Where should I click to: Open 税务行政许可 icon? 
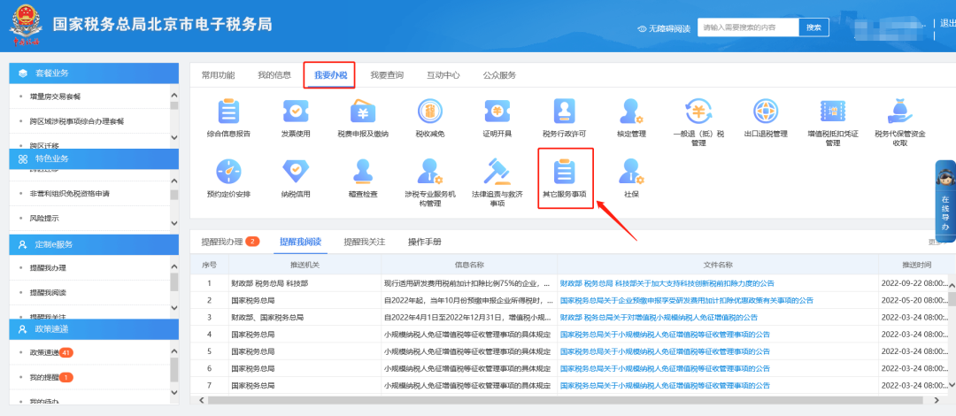pyautogui.click(x=564, y=112)
